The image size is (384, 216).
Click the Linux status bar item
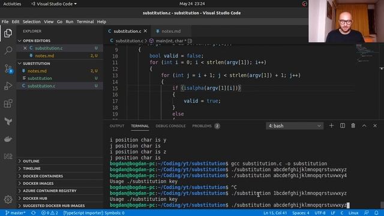[x=353, y=213]
